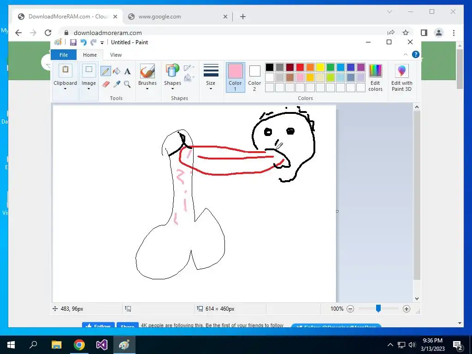Show hidden system tray icons chevron
Viewport: 472px width, 354px height.
click(390, 345)
